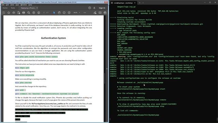Click the git commit command line in PDF
The height and width of the screenshot is (123, 218).
pyautogui.click(x=47, y=94)
